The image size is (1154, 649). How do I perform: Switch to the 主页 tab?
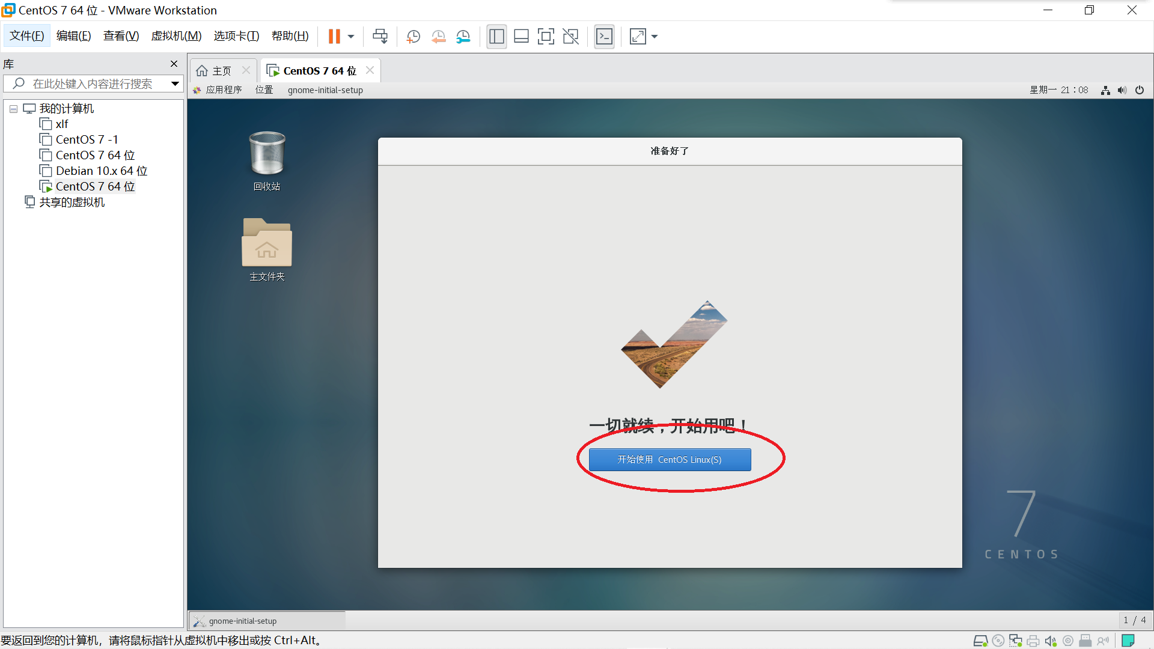[220, 70]
